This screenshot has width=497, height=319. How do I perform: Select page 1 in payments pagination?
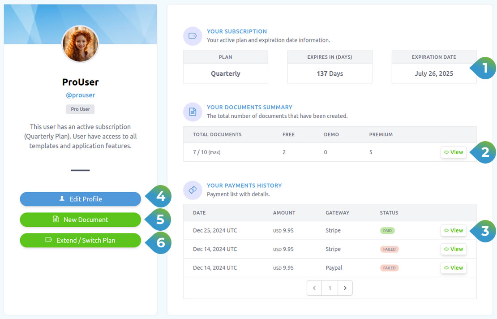coord(330,288)
